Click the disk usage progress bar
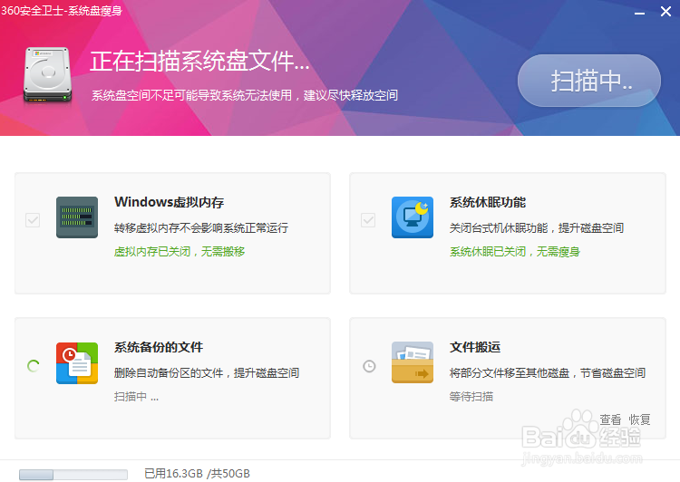The image size is (680, 482). [x=73, y=475]
